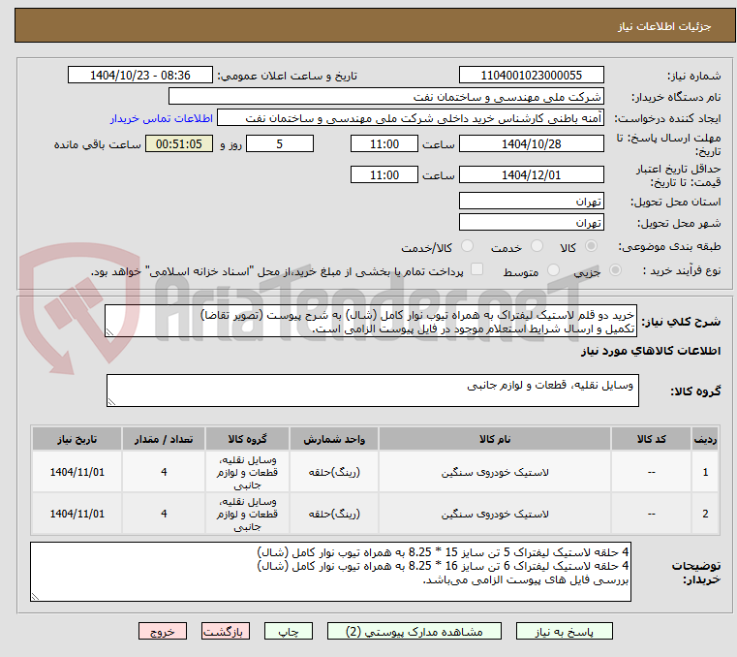Click row 2 goods group cell
This screenshot has width=737, height=657.
tap(247, 514)
